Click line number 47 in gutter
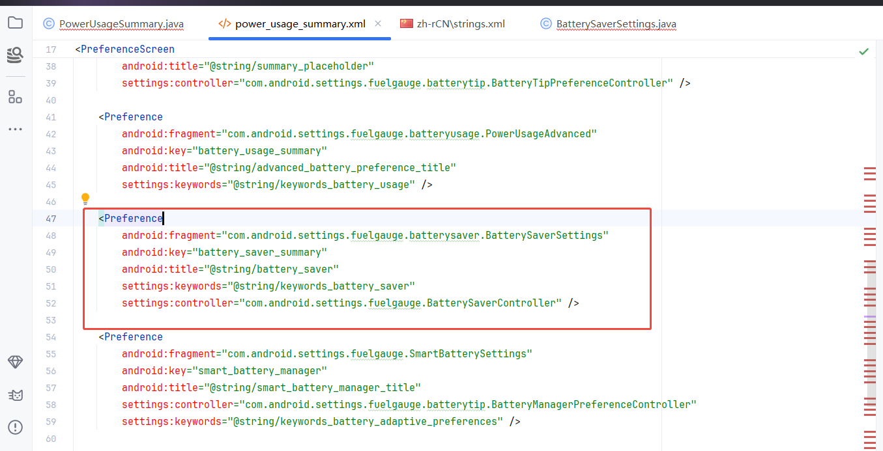Image resolution: width=883 pixels, height=451 pixels. (x=51, y=219)
